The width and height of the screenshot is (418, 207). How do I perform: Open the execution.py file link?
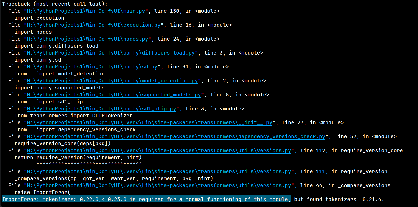pos(94,25)
